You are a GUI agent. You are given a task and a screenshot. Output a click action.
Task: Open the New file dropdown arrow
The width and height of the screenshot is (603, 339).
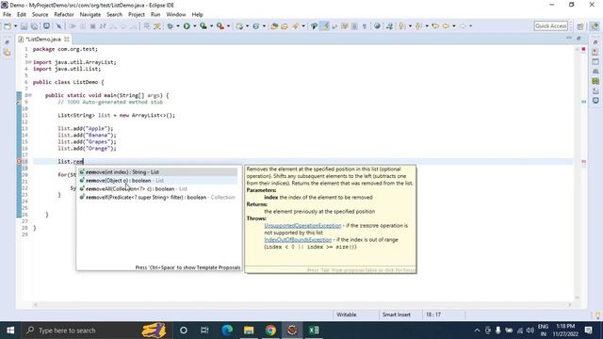tap(15, 26)
